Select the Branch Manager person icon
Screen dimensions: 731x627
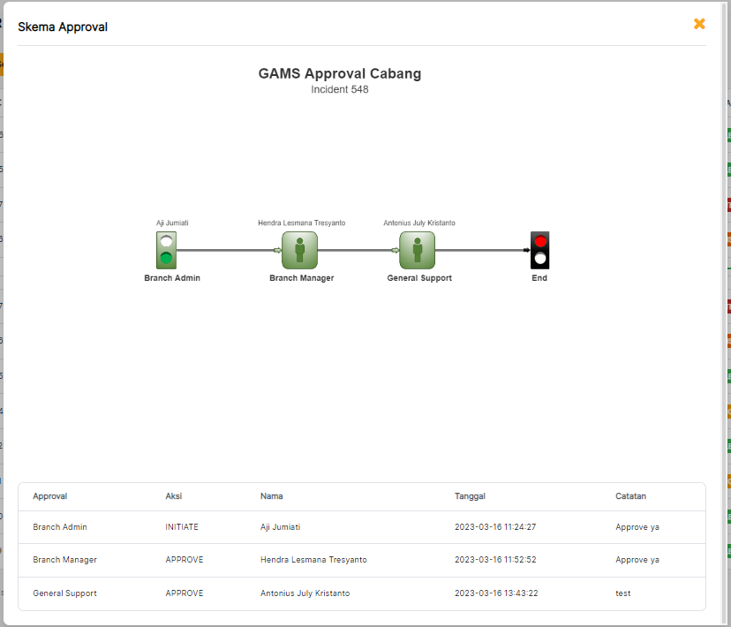[x=300, y=250]
